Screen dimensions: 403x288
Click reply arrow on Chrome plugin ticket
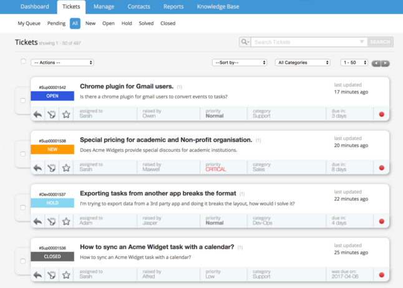(x=37, y=115)
